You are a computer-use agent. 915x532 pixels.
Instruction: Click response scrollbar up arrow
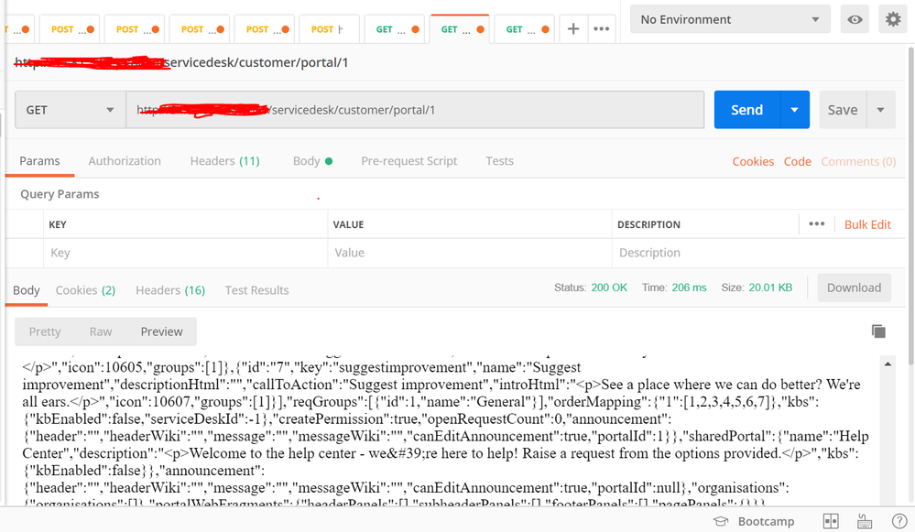[x=888, y=364]
